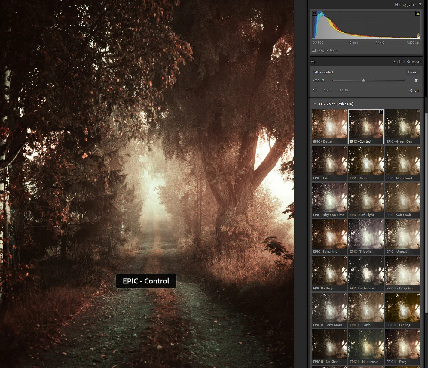Apply the EPIC II - Damned profile
The image size is (428, 368).
coord(366,271)
